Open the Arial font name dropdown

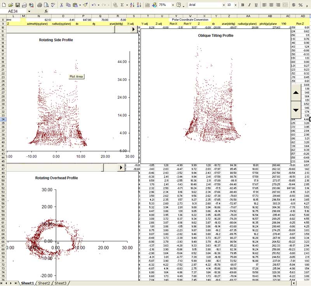click(x=224, y=5)
